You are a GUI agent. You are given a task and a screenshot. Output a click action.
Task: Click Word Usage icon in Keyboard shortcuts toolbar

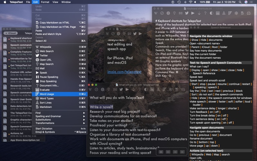pos(230,13)
